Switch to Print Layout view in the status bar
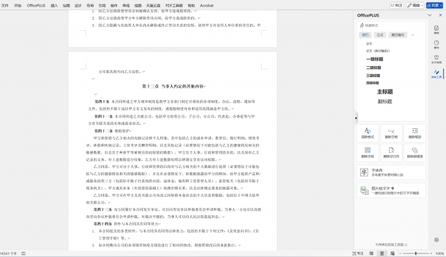 pos(382,253)
